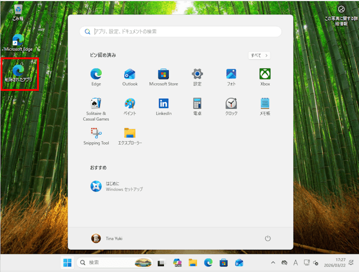Click the Start menu search field
The height and width of the screenshot is (272, 359).
181,32
